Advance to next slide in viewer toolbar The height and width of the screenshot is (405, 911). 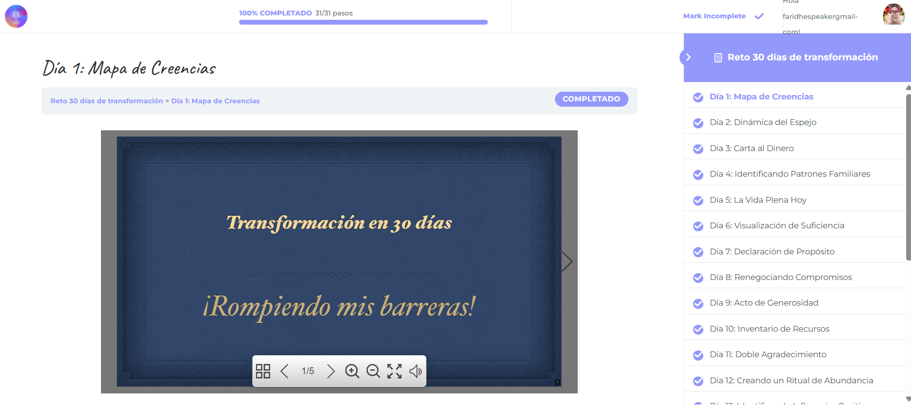pyautogui.click(x=330, y=371)
